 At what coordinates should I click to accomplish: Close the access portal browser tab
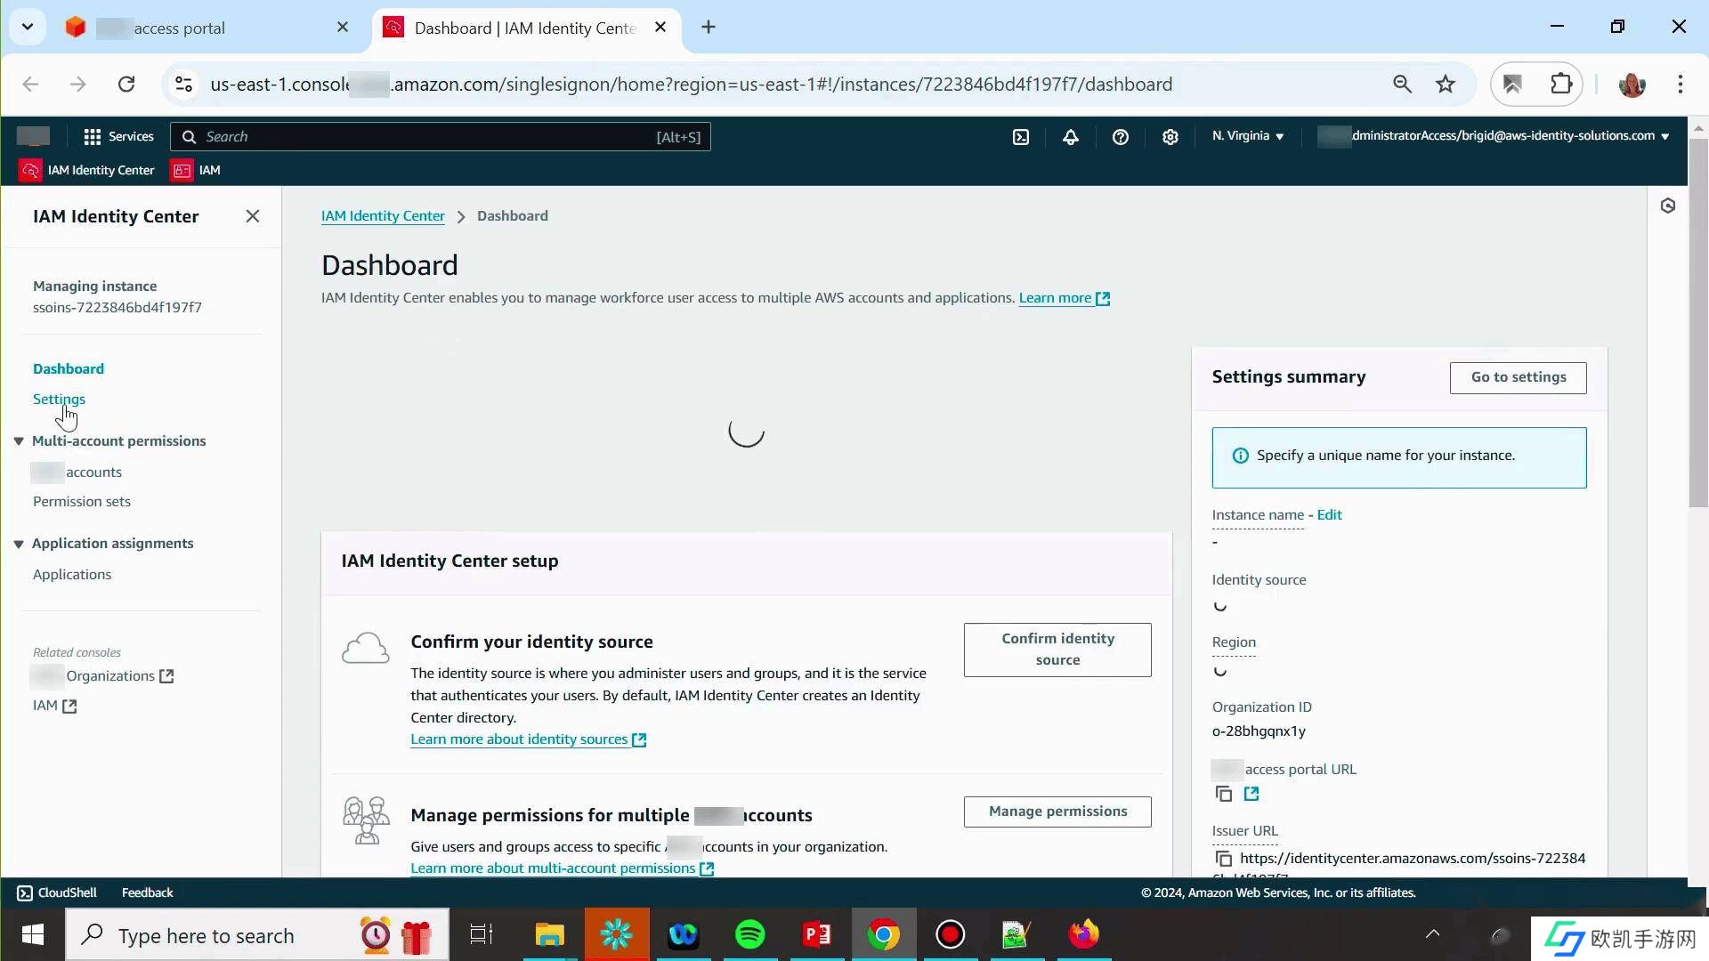(343, 28)
